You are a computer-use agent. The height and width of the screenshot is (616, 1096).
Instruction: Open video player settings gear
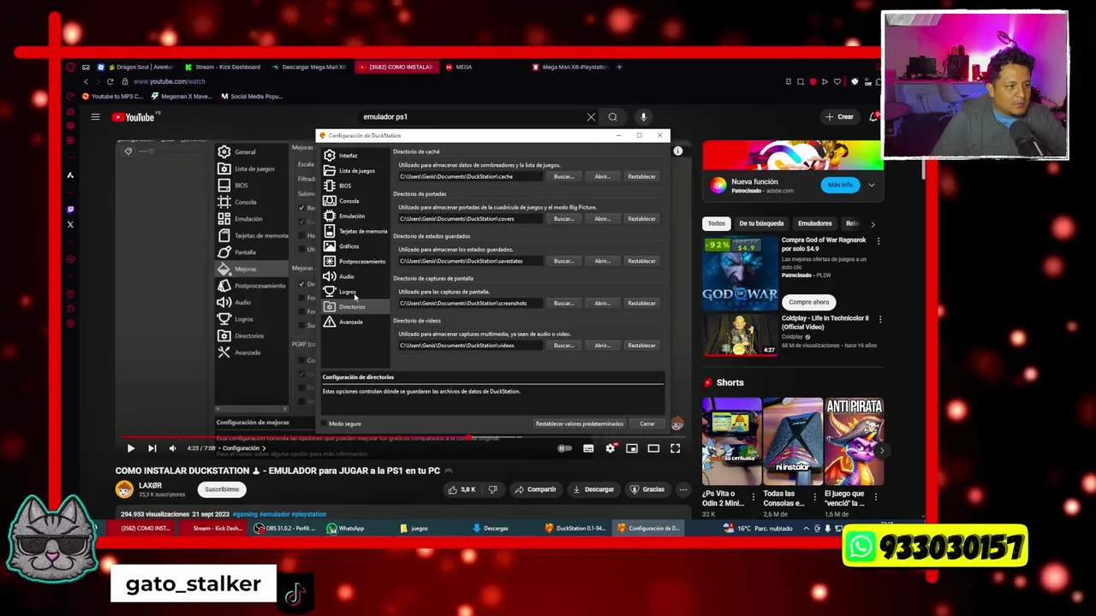point(611,448)
